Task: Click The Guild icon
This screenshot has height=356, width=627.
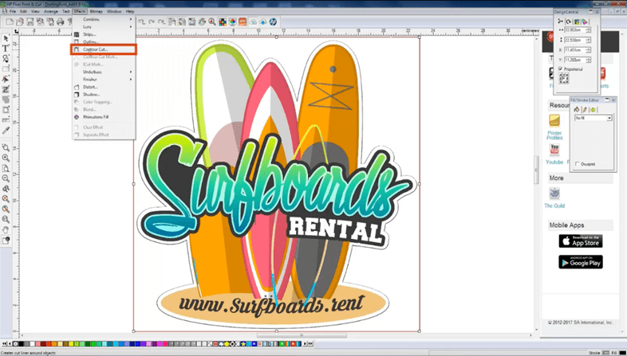Action: (554, 194)
